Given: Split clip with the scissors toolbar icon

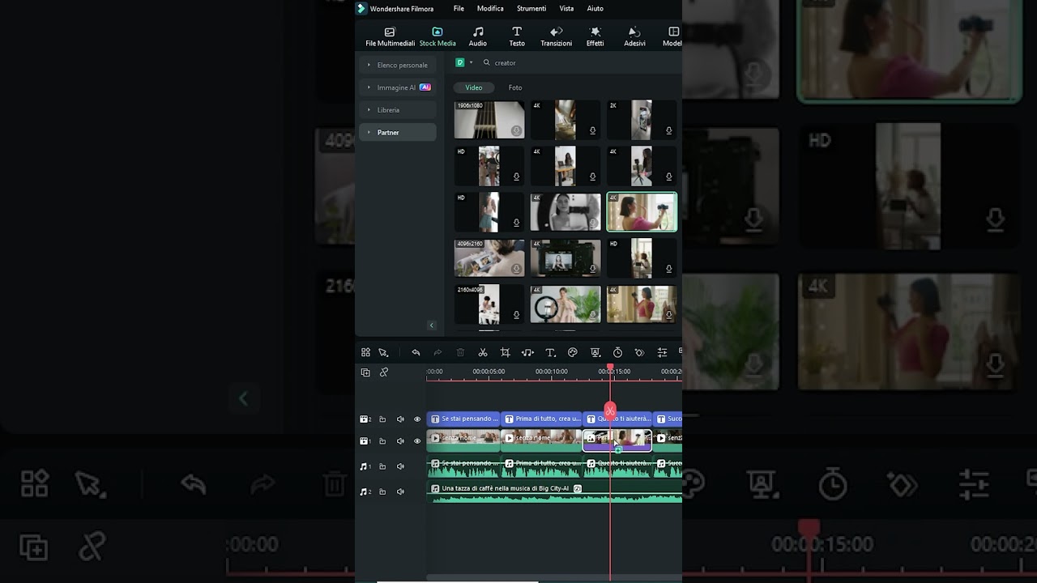Looking at the screenshot, I should click(483, 352).
